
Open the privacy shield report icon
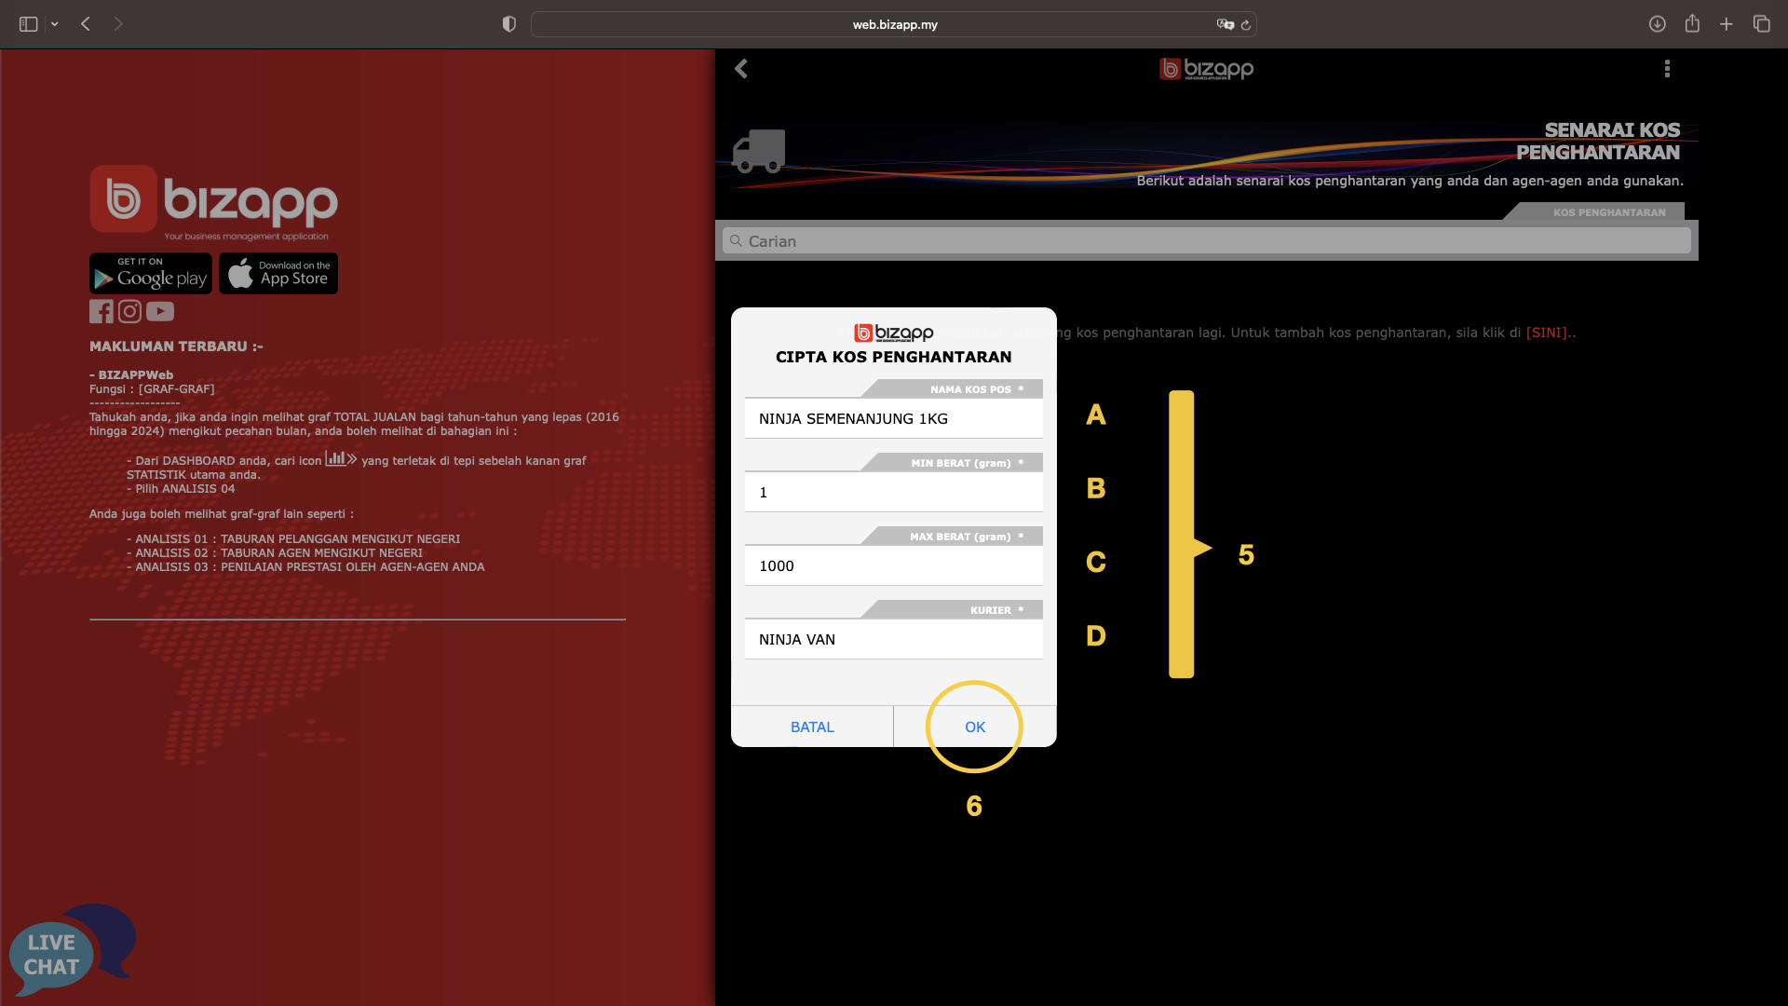(508, 24)
